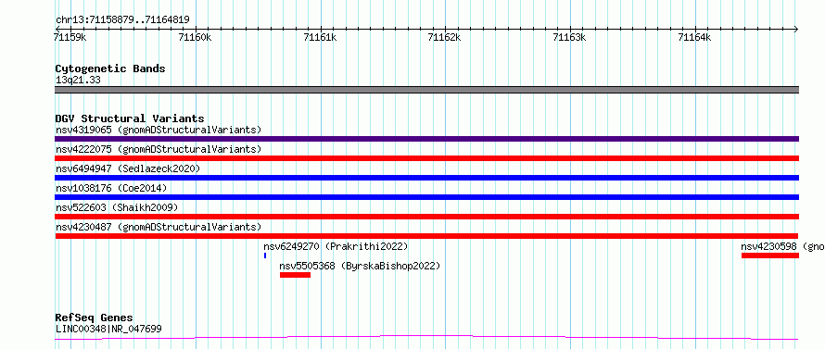Screen dimensions: 825x349
Task: Select the red nsv4222075 variant bar
Action: [x=426, y=158]
